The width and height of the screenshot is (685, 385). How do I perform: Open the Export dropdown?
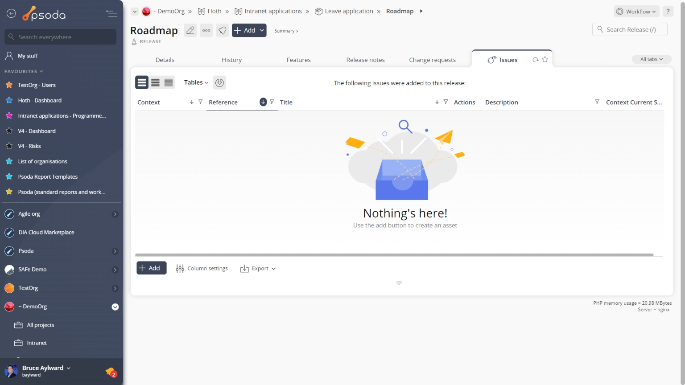coord(258,269)
